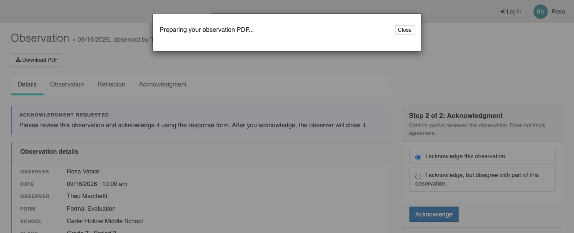Select 'I acknowledge, but disagree' radio option
574x233 pixels.
pyautogui.click(x=418, y=177)
